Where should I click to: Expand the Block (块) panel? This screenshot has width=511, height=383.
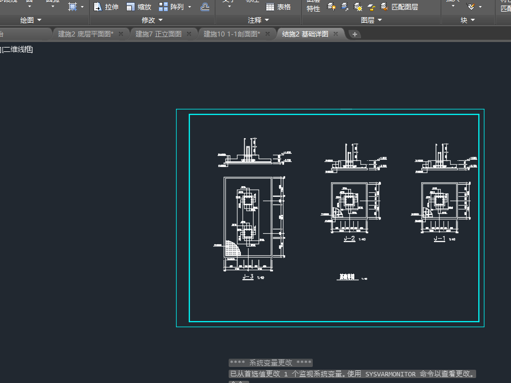point(468,20)
